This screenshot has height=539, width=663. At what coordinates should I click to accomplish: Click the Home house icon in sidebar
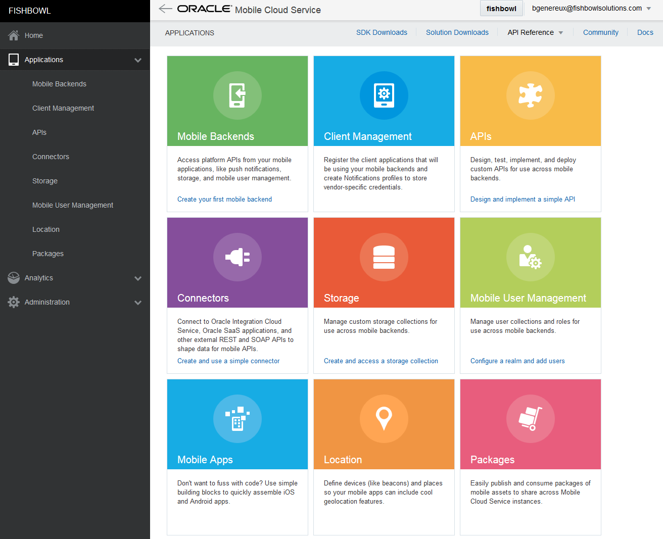coord(14,35)
